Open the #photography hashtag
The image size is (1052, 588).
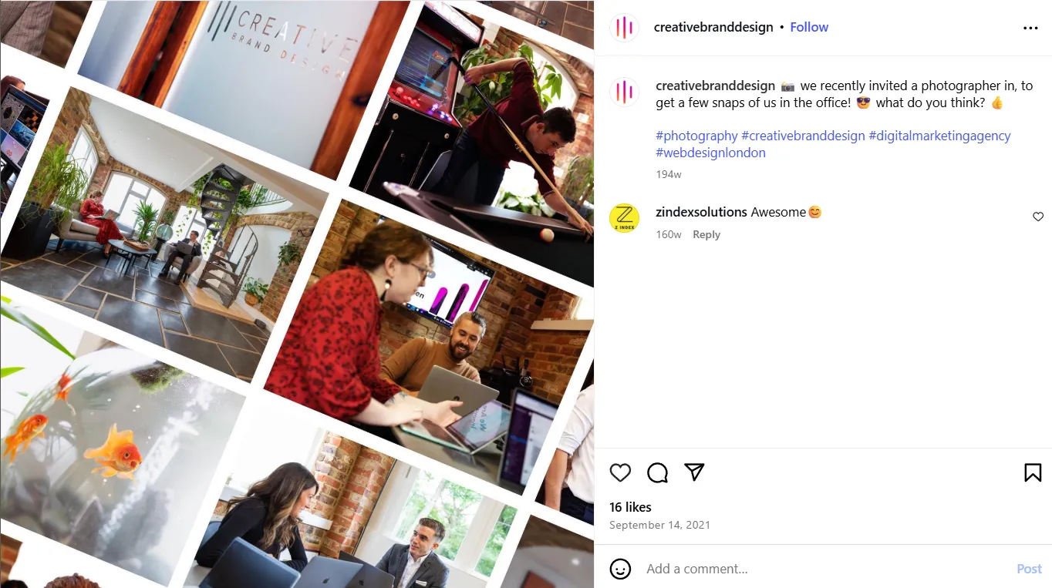[x=696, y=136]
